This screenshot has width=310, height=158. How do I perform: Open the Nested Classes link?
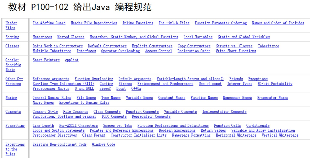point(71,37)
